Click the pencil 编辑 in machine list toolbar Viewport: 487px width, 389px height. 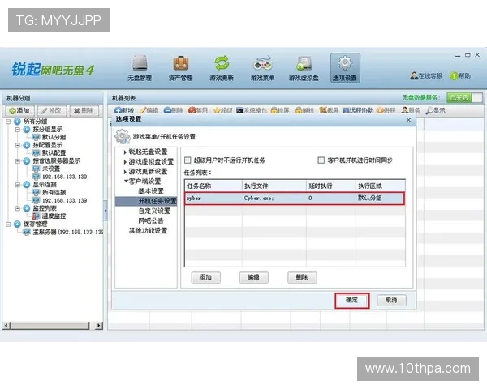[149, 110]
